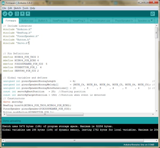Click the 'PiezoSpeaker piezoSpeaker(...)' constructor line

pyautogui.click(x=37, y=109)
